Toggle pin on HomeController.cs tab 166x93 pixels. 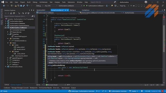(x=66, y=10)
